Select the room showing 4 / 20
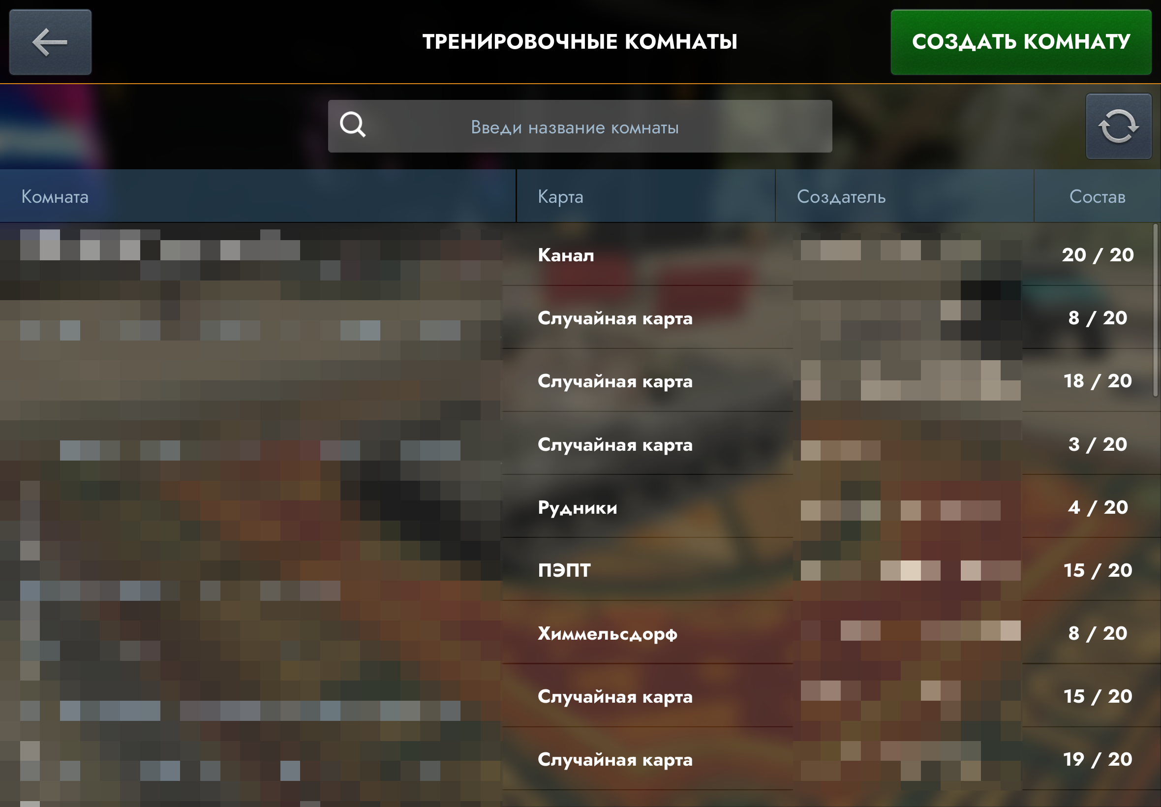 [580, 507]
